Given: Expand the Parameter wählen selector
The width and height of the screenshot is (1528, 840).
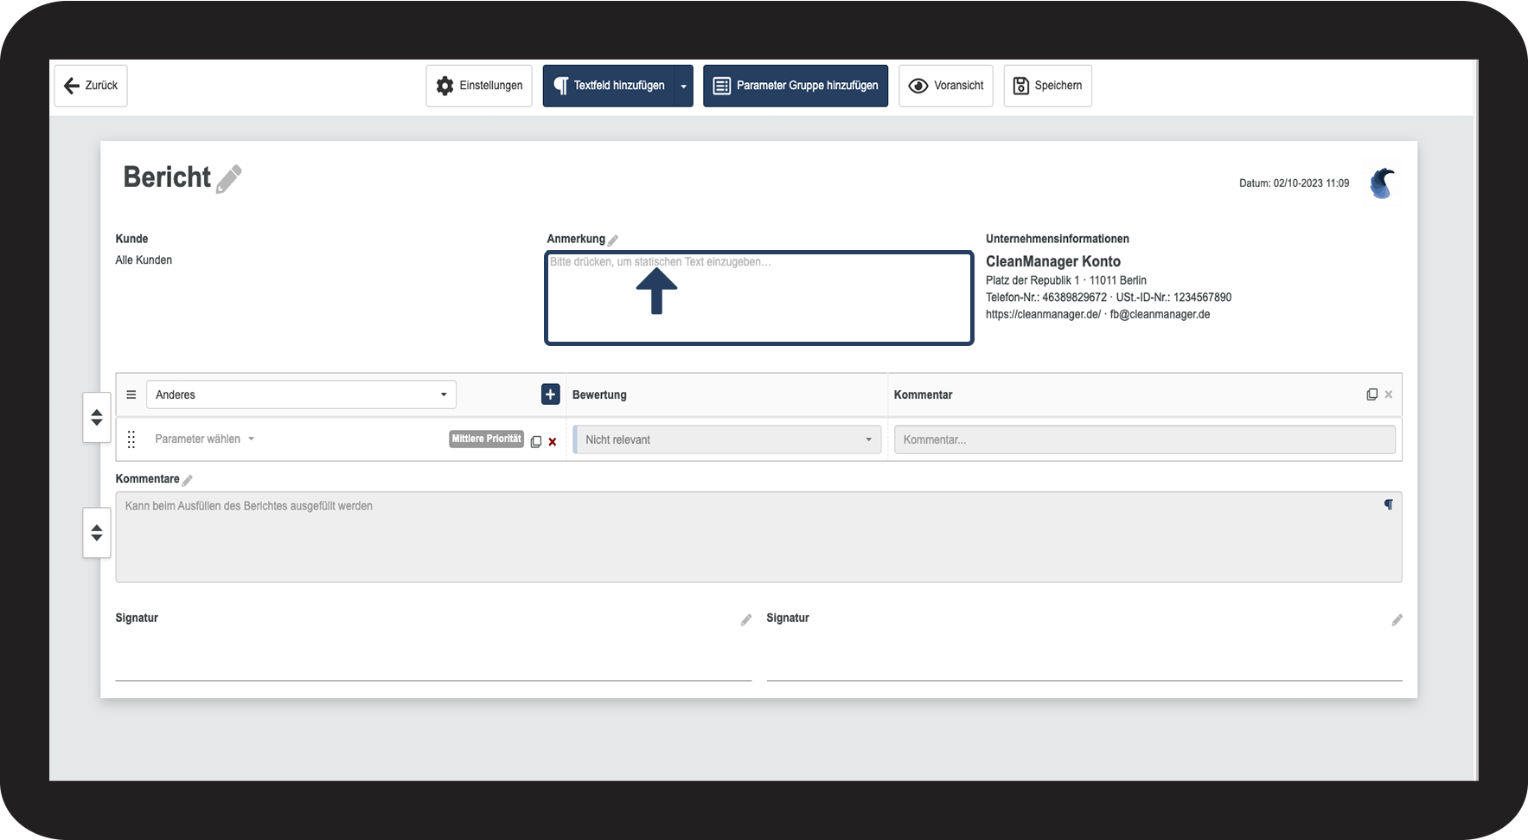Looking at the screenshot, I should coord(204,439).
